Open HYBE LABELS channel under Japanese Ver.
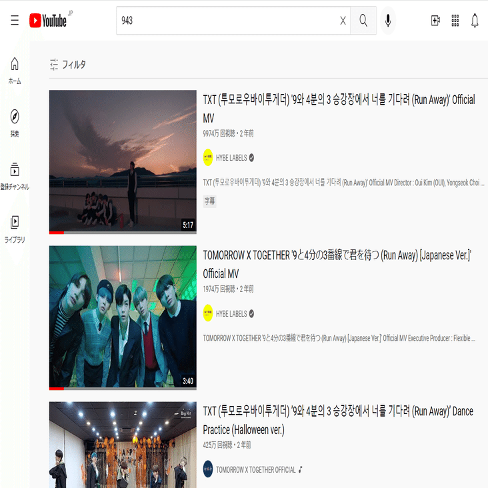Viewport: 488px width, 488px height. 231,314
